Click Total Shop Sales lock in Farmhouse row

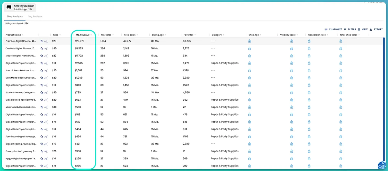pos(340,136)
